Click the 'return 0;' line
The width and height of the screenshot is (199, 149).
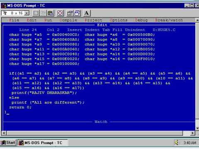(x=20, y=107)
